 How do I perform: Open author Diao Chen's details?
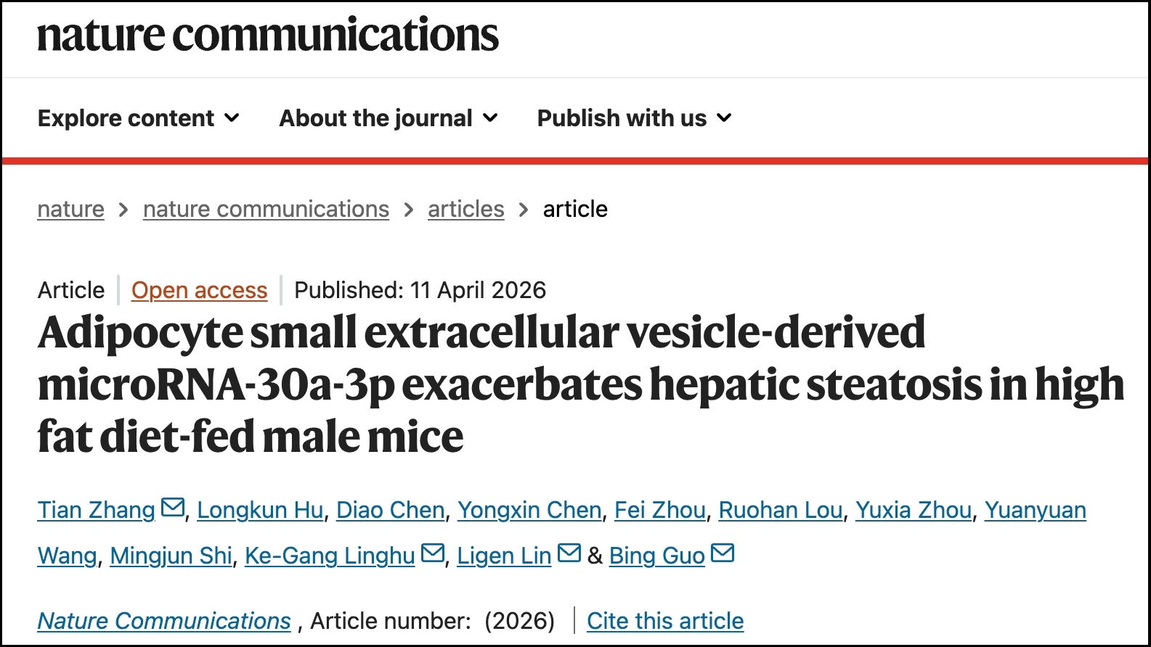[390, 510]
